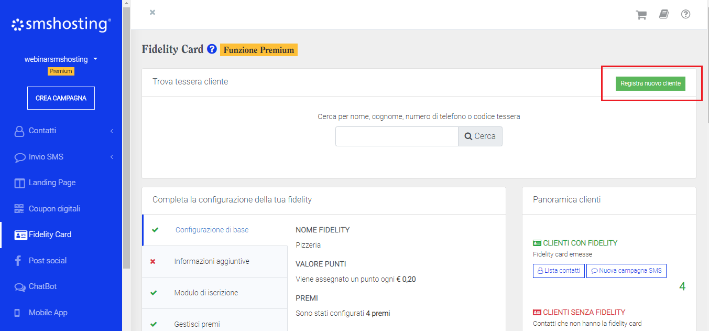
Task: Click the blue help icon beside Fidelity Card
Action: tap(212, 49)
